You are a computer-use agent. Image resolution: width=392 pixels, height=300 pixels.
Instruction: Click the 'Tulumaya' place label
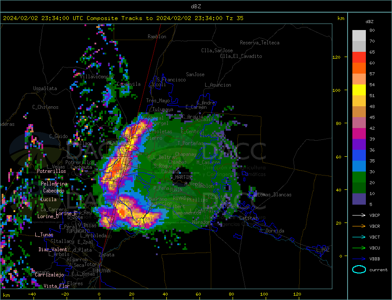(163, 109)
